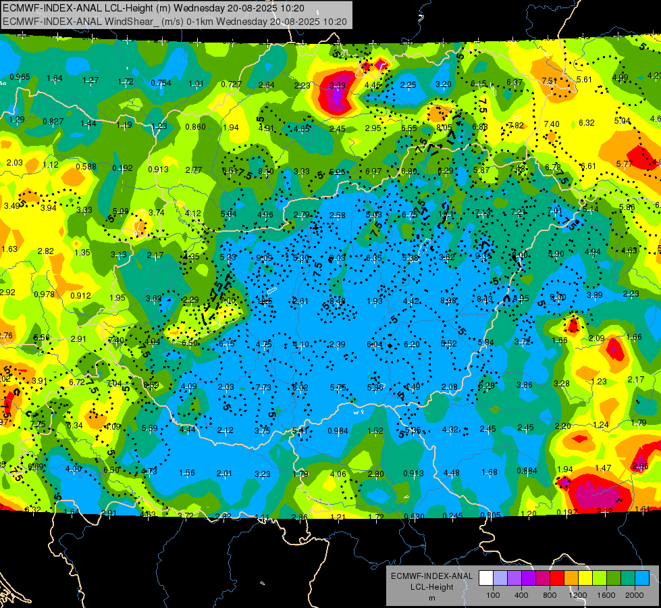
Task: Click the wind shear value 4.06
Action: tap(338, 474)
